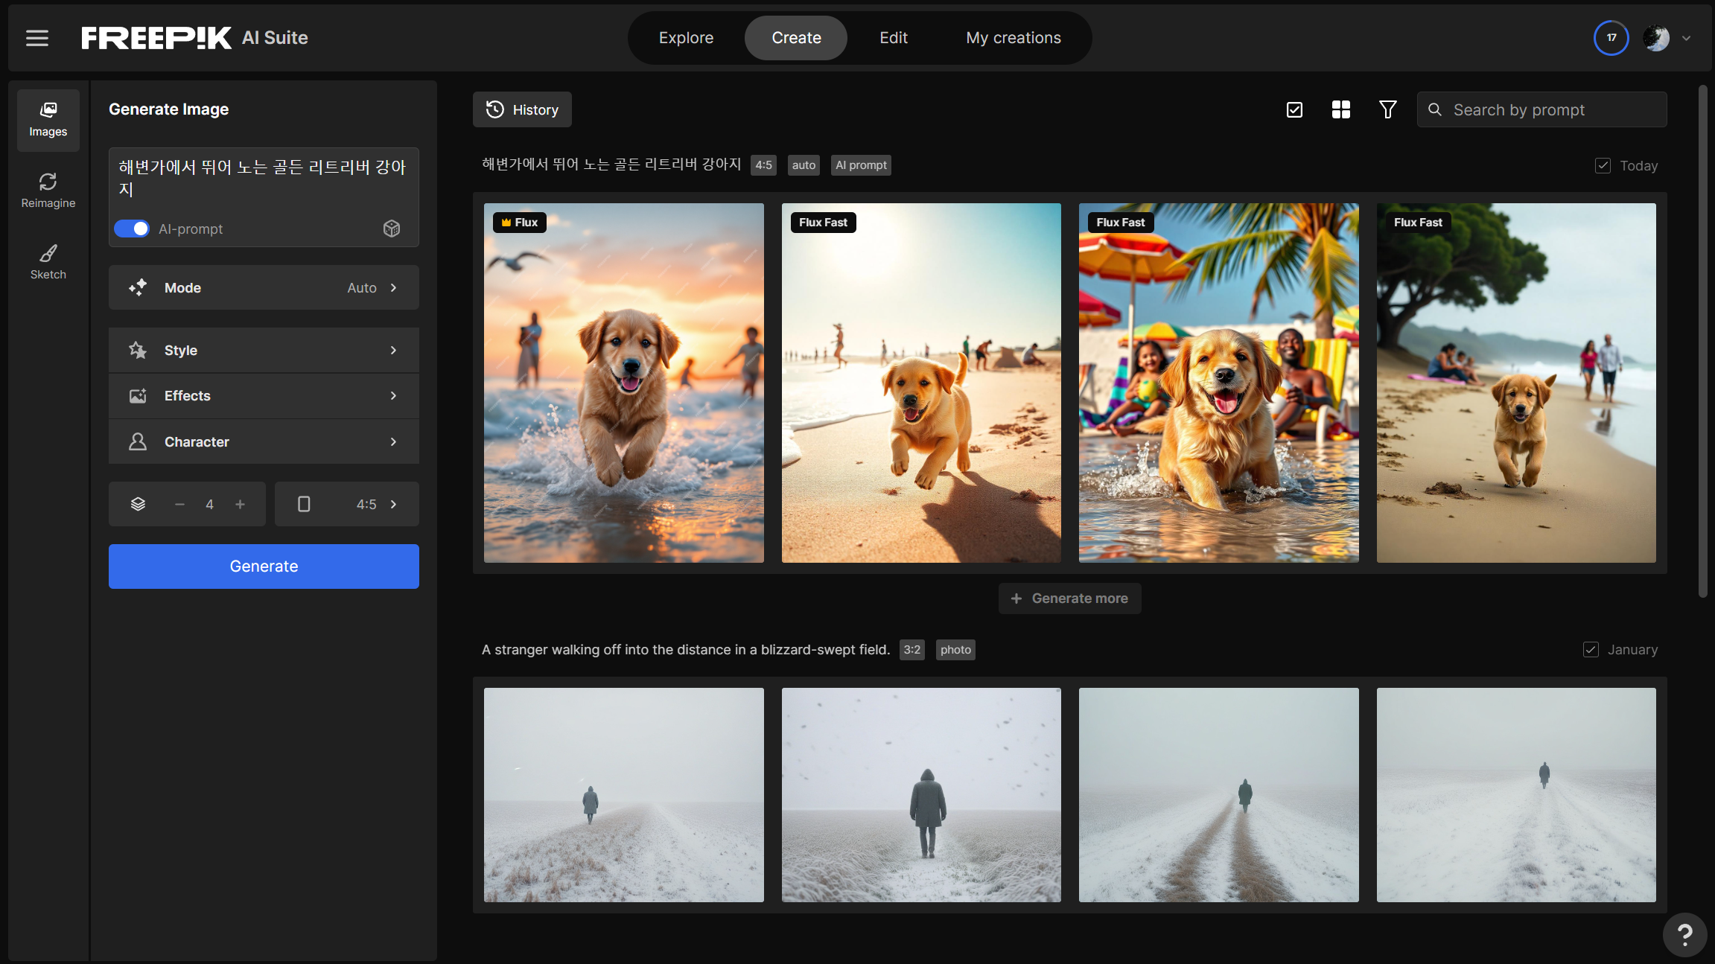The image size is (1715, 964).
Task: Click the credits counter circle showing 17
Action: [x=1611, y=38]
